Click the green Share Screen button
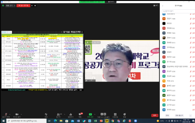Viewport: 195px width, 123px height. pyautogui.click(x=90, y=115)
